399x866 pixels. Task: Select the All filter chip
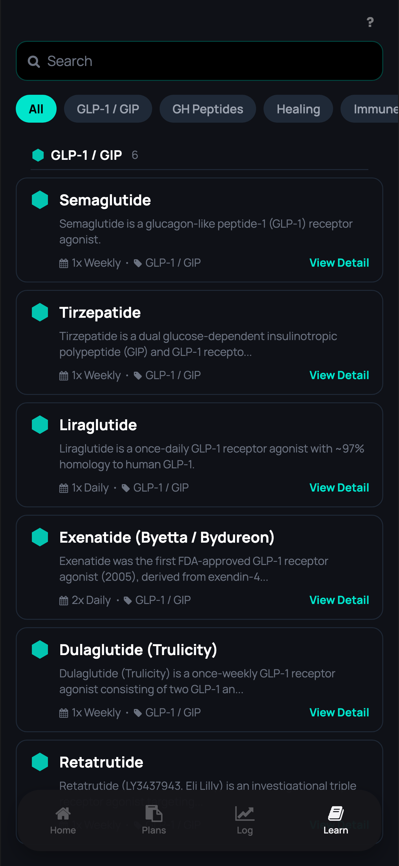(36, 109)
